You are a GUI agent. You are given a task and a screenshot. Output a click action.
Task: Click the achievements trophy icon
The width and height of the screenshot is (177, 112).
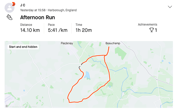pyautogui.click(x=152, y=30)
